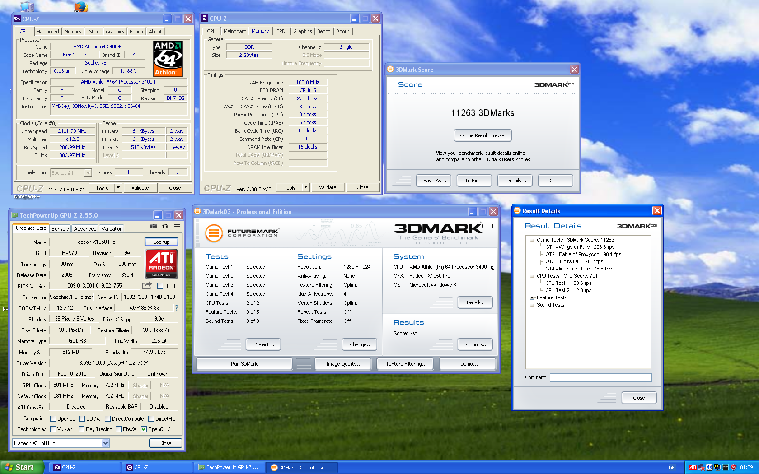Click the Firefox desktop icon
The height and width of the screenshot is (474, 759).
coord(81,6)
